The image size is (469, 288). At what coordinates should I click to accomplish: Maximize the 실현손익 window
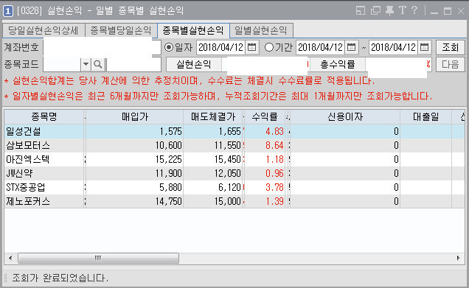tap(448, 11)
